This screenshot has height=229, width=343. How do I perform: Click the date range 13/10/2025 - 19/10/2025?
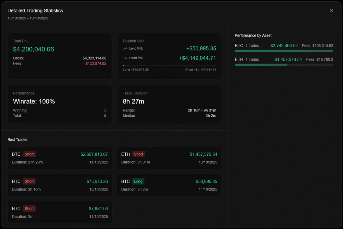pyautogui.click(x=28, y=18)
